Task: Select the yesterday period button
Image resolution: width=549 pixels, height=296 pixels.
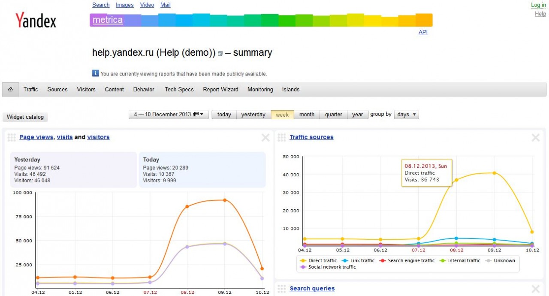Action: click(253, 115)
